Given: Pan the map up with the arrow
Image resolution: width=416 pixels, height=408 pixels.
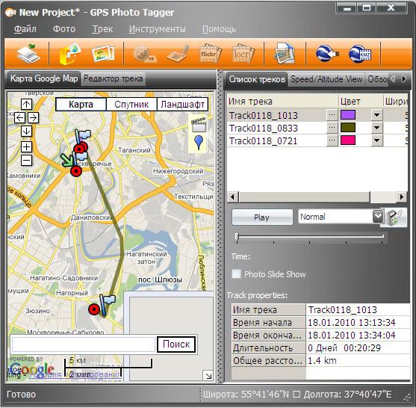Looking at the screenshot, I should click(x=26, y=105).
